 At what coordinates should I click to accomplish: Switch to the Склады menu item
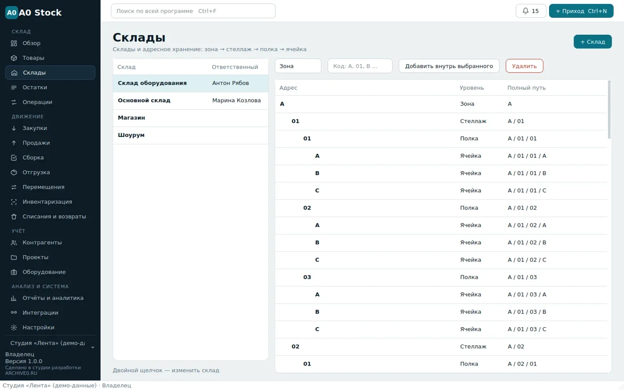coord(50,73)
